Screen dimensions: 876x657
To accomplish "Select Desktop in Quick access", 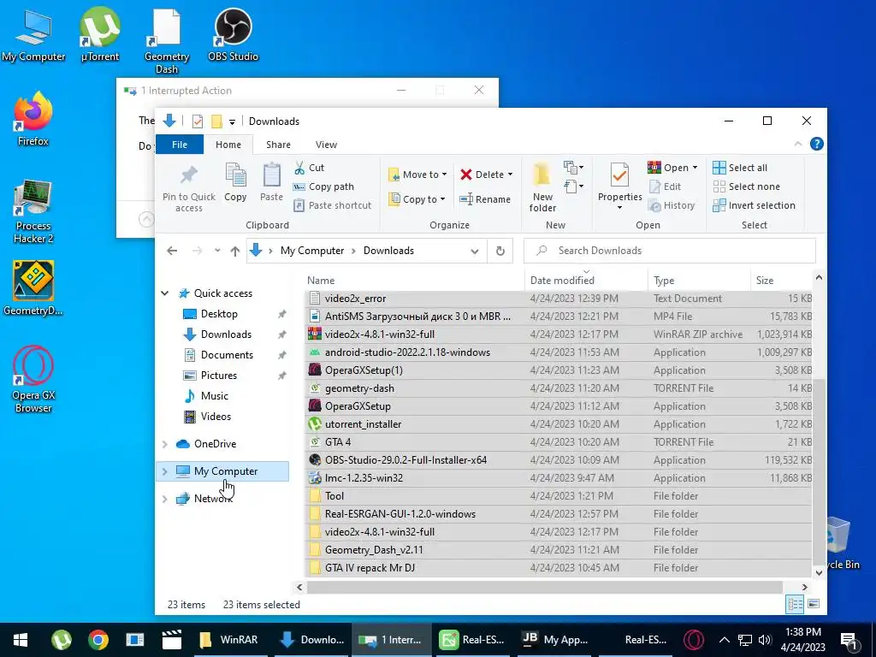I will click(x=220, y=314).
